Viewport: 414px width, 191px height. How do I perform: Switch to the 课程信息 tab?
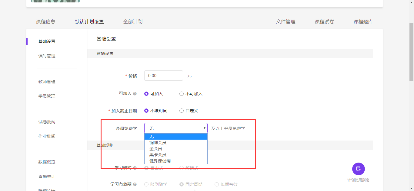[x=45, y=22]
